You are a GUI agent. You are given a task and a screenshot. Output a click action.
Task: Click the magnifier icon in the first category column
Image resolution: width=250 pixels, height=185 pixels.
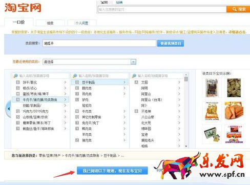click(x=15, y=76)
